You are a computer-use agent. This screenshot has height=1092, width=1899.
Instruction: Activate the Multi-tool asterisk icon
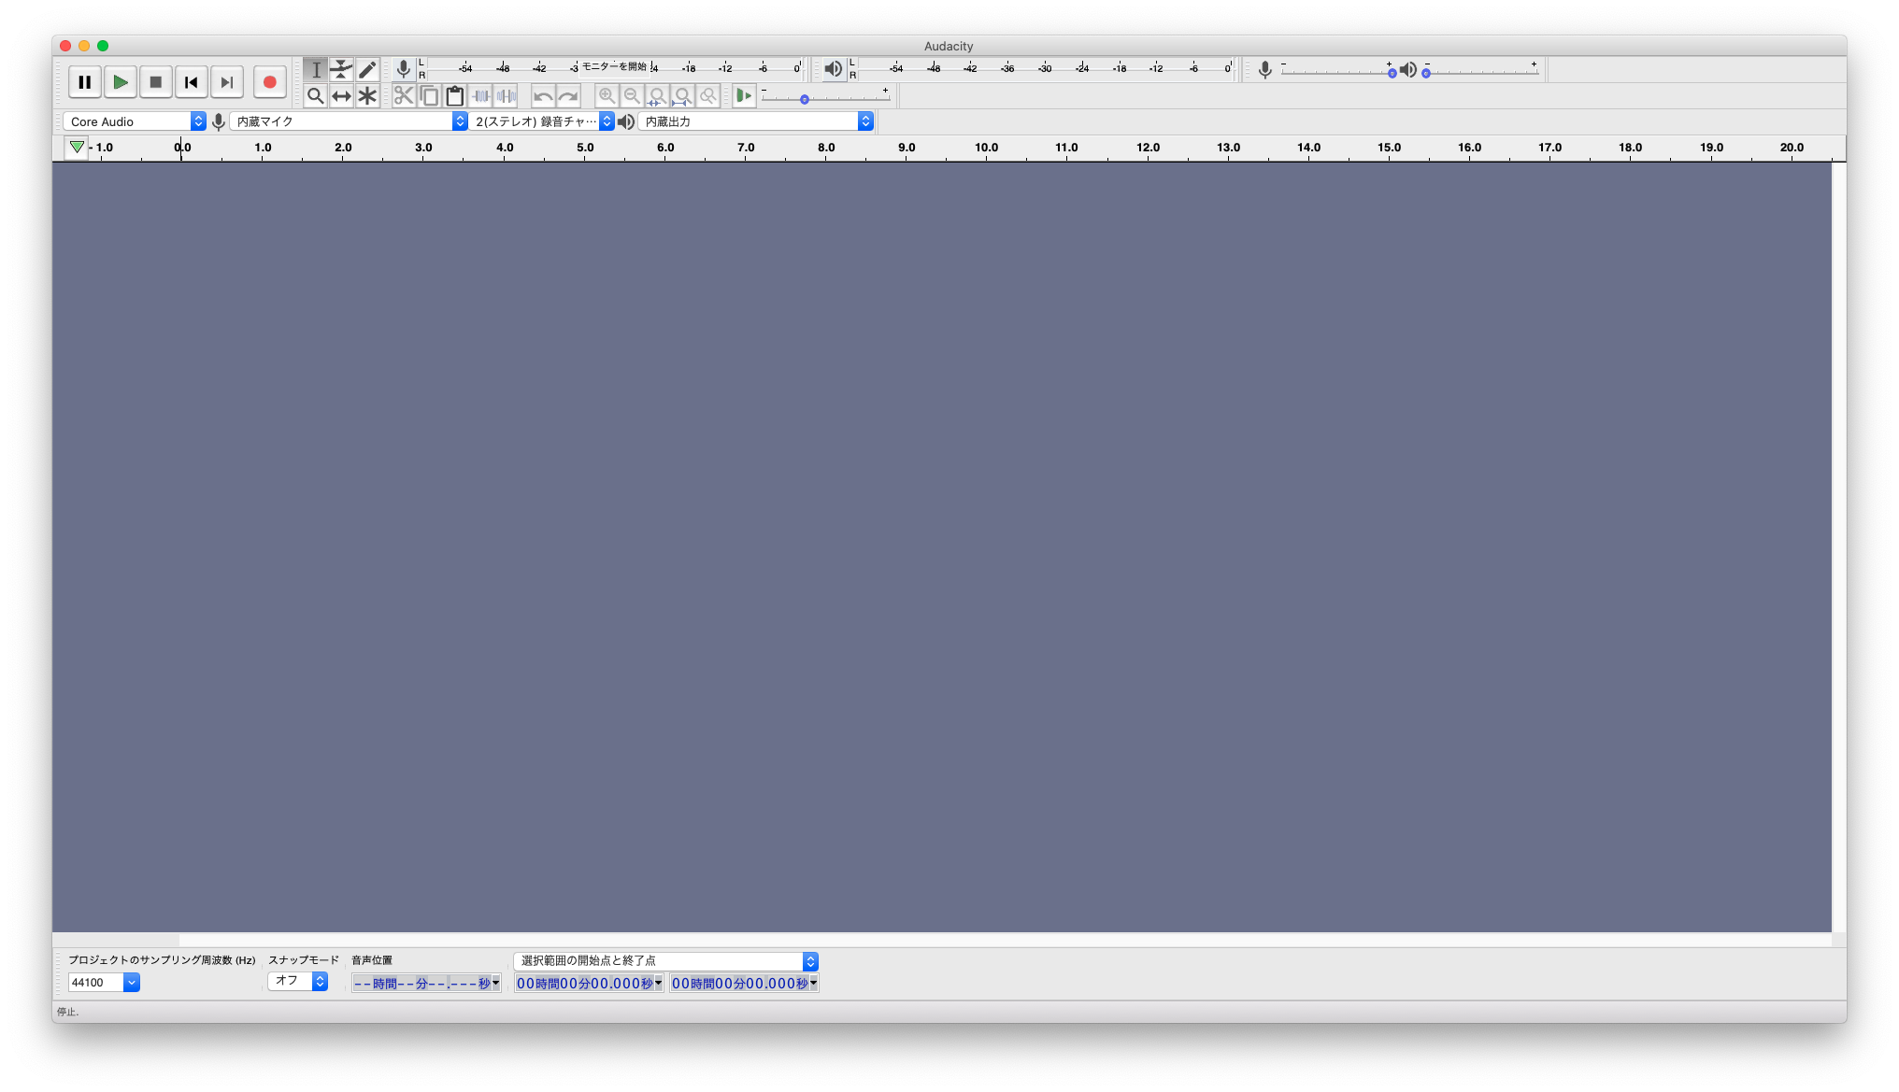tap(367, 95)
